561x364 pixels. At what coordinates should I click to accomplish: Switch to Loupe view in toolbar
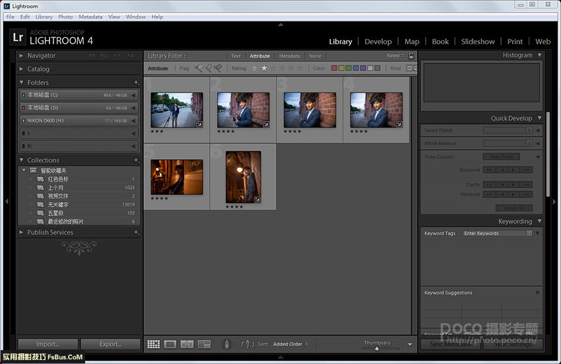170,344
